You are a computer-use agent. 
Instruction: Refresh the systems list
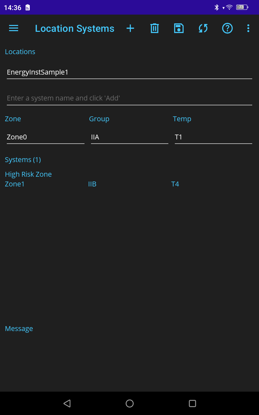coord(203,28)
